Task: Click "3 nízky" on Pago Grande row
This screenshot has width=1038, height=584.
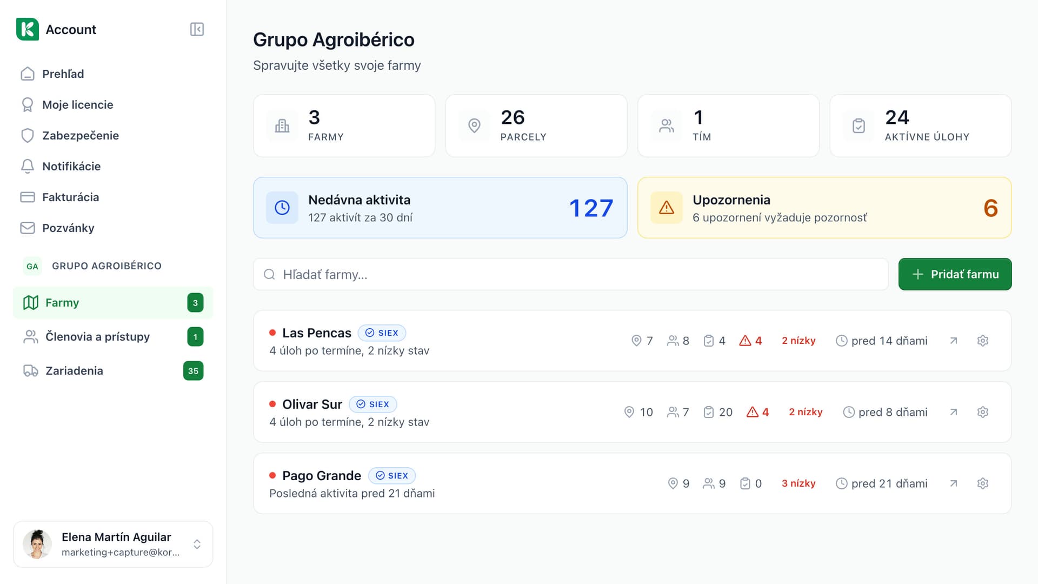Action: [x=799, y=483]
